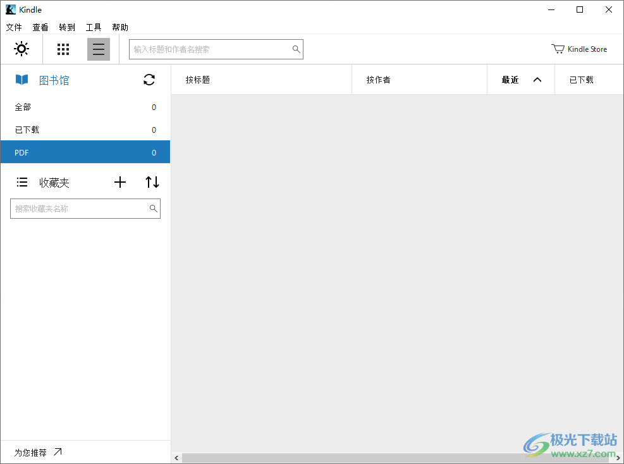Focus the title and author search field

(216, 49)
